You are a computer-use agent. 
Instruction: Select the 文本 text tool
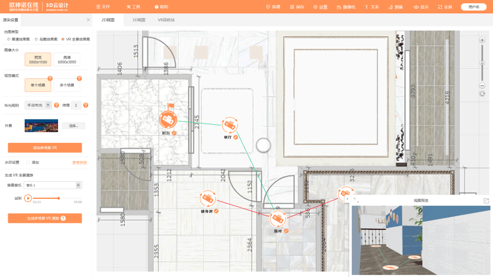click(372, 7)
